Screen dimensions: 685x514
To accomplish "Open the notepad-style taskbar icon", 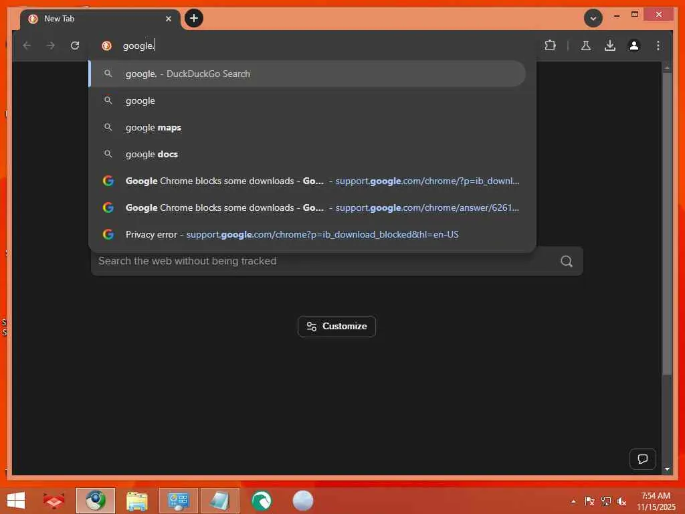I will coord(219,501).
